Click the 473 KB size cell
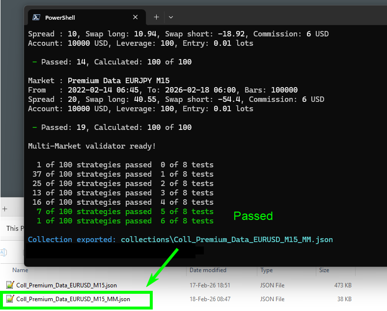Viewport: 387px width, 311px height. (341, 285)
